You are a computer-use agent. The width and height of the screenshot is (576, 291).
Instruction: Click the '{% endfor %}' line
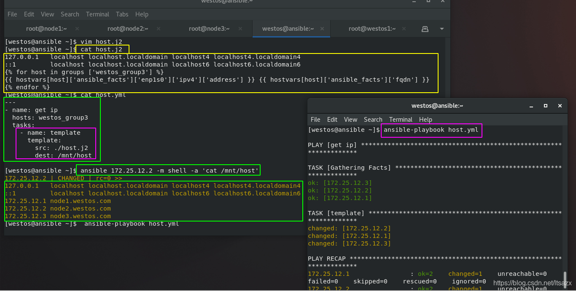[27, 87]
